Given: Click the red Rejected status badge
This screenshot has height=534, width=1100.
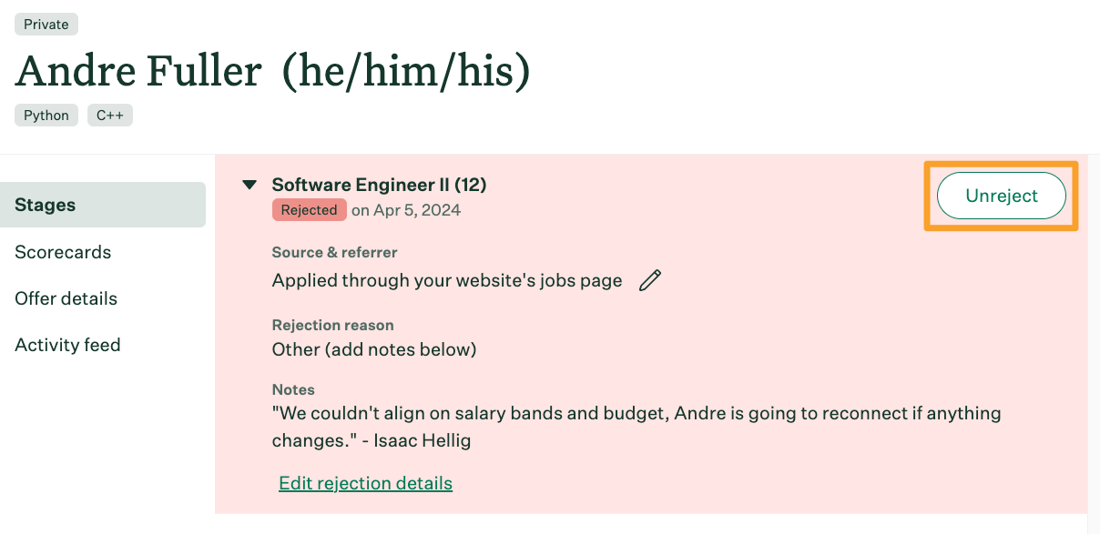Looking at the screenshot, I should [310, 210].
